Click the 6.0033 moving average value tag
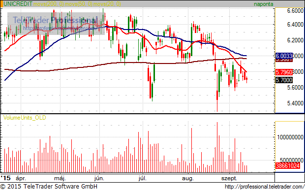This screenshot has width=305, height=191. click(284, 56)
